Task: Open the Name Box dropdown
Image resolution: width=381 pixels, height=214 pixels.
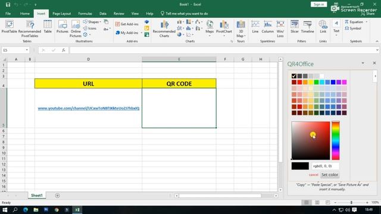Action: point(27,50)
